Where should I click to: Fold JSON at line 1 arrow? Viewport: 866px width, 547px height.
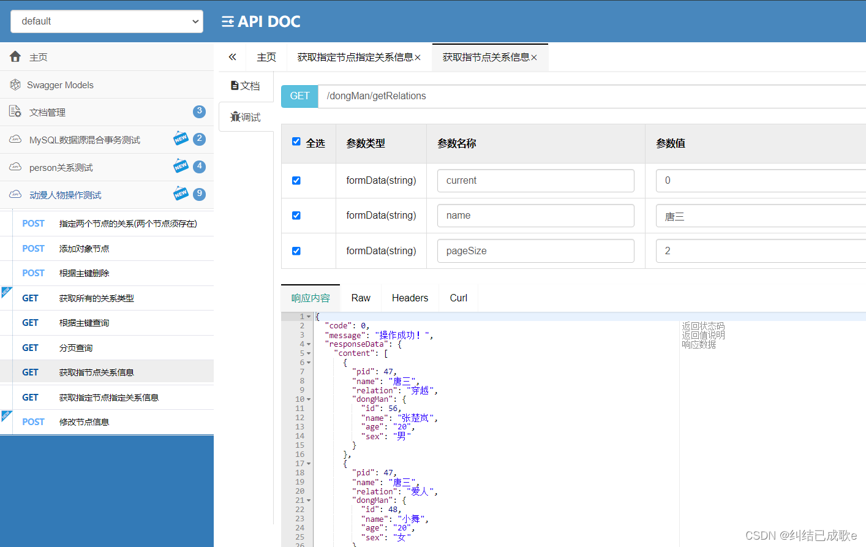click(309, 317)
